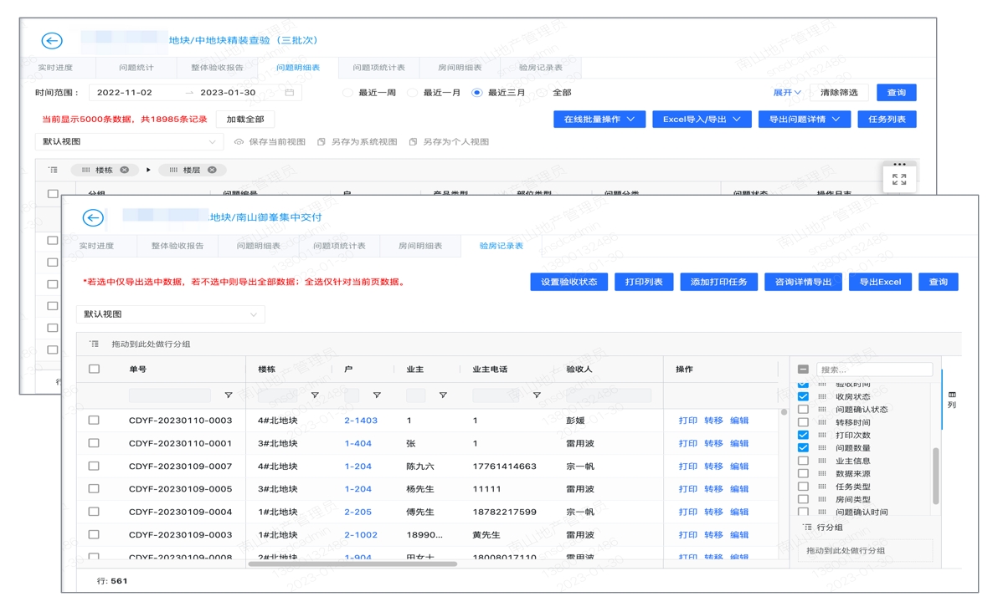Open the calendar icon in date range
Viewport: 998px width, 612px height.
(x=290, y=93)
